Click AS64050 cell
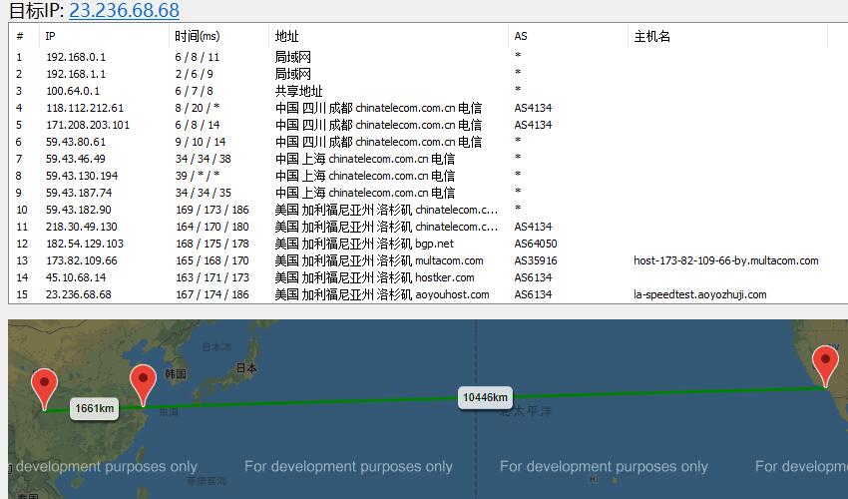 [536, 244]
